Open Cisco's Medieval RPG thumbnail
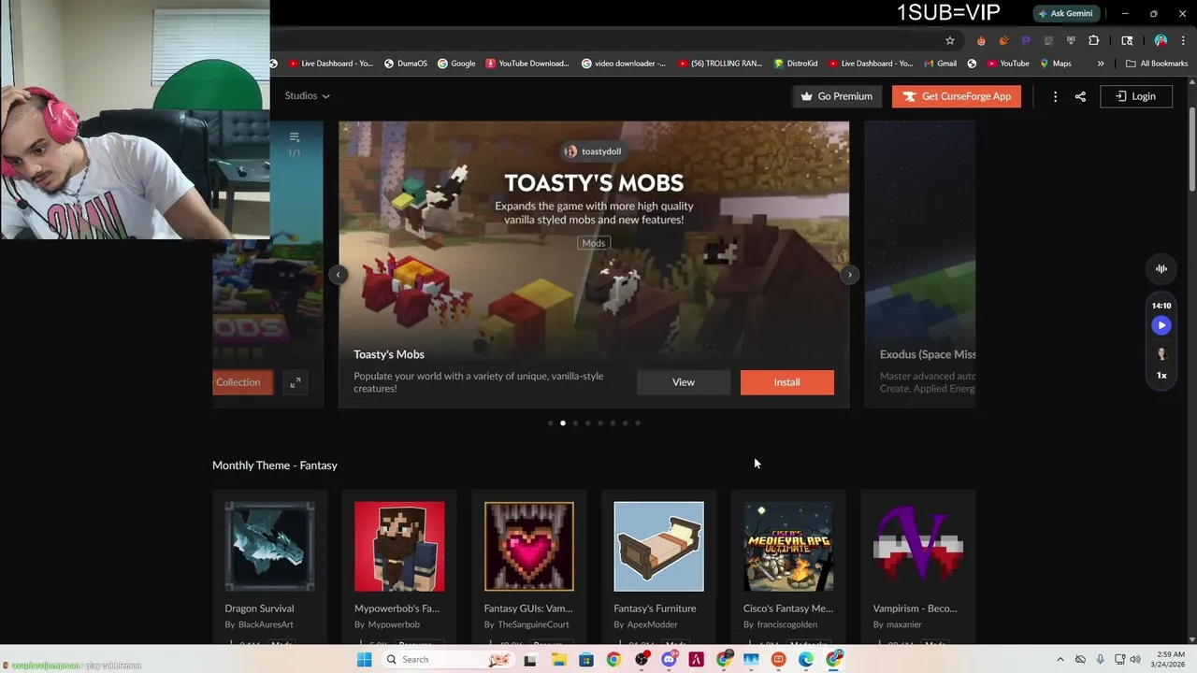The height and width of the screenshot is (673, 1197). coord(788,547)
